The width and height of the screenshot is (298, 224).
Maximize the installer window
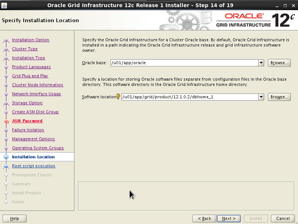click(x=285, y=6)
